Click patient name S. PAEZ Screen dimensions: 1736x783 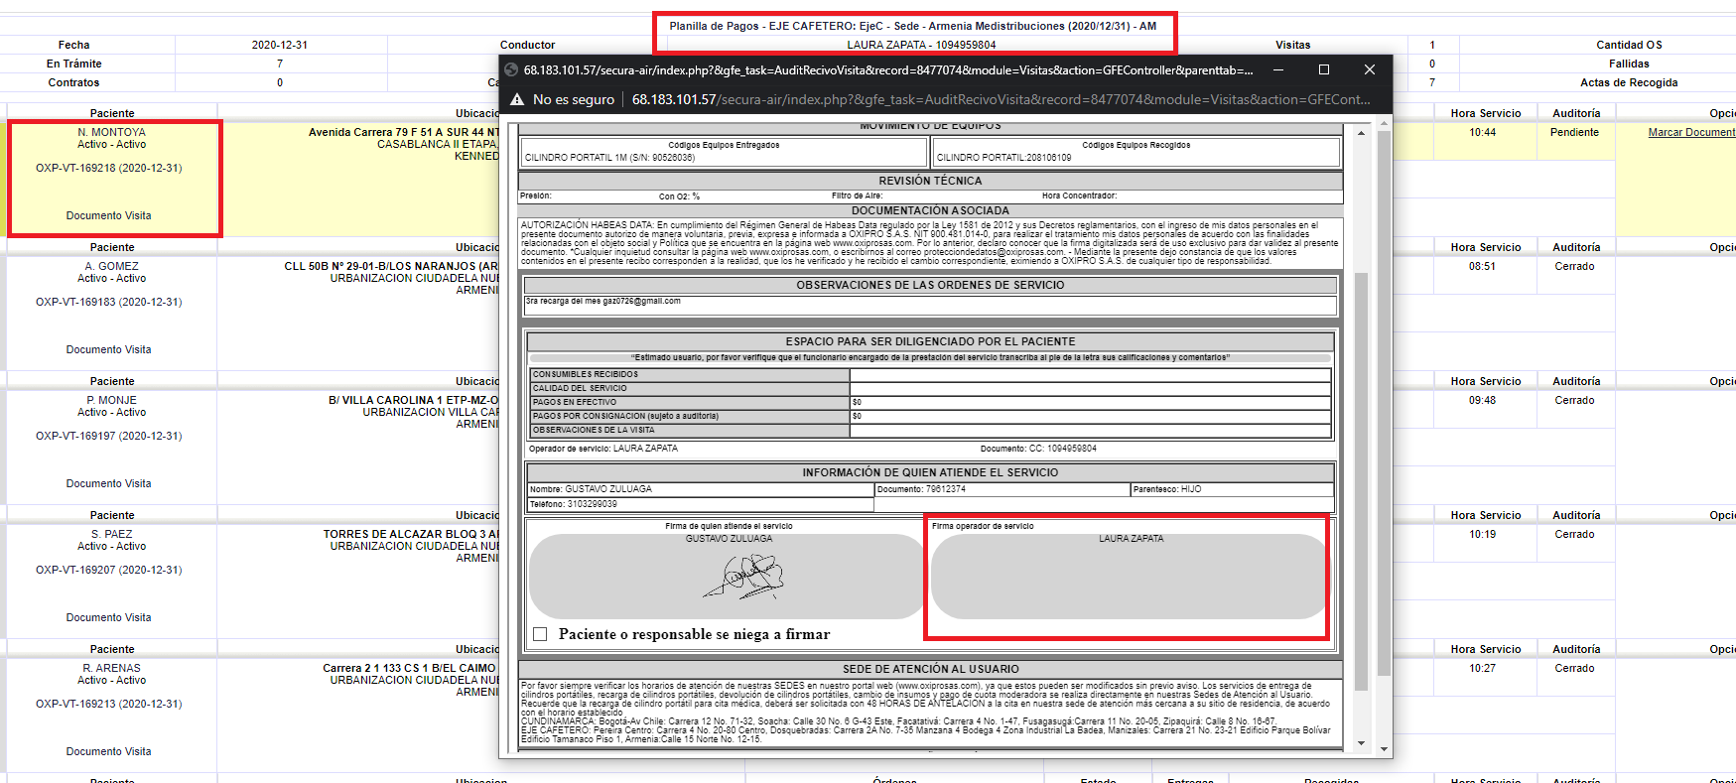(x=112, y=534)
